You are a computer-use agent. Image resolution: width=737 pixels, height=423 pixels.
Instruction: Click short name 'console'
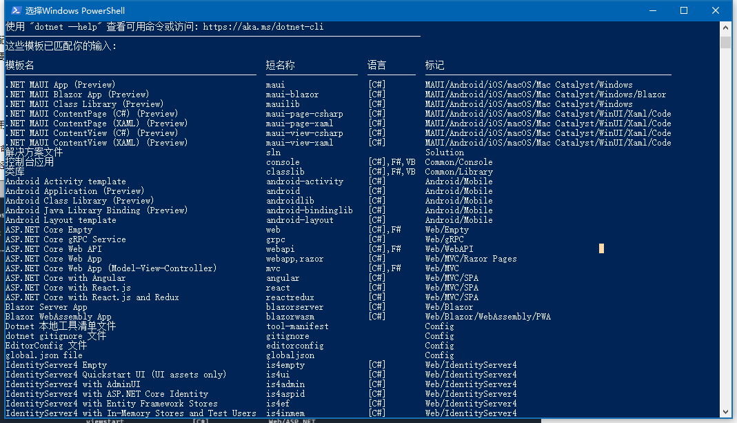tap(283, 162)
